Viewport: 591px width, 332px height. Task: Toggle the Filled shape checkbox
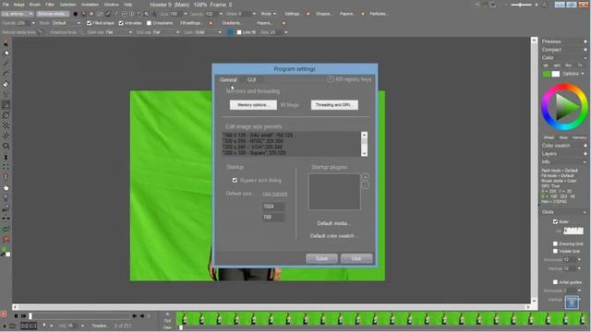coord(89,23)
